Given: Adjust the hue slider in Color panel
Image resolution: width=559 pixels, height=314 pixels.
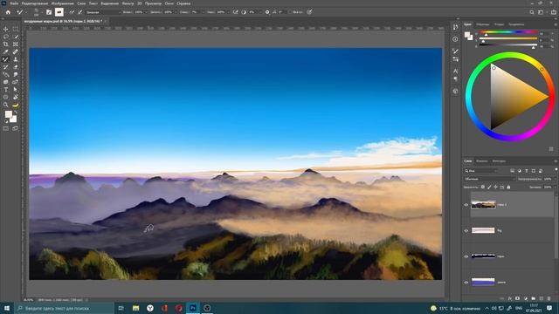Looking at the screenshot, I should [x=508, y=33].
